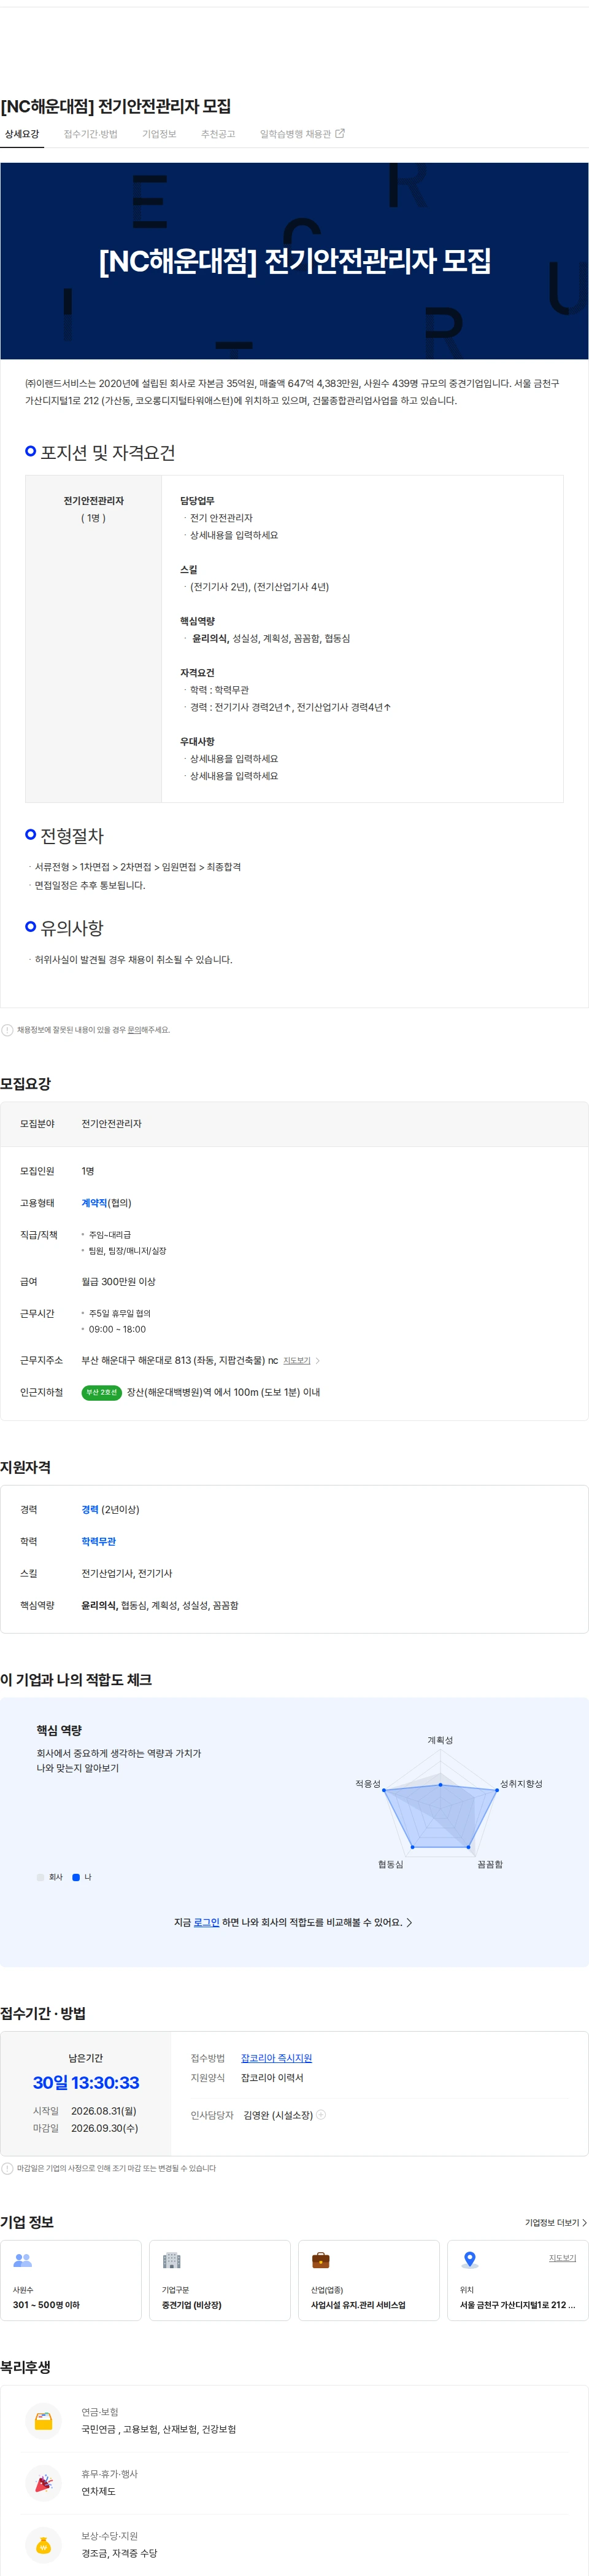589x2576 pixels.
Task: Click the 사원수 people icon
Action: point(23,2260)
